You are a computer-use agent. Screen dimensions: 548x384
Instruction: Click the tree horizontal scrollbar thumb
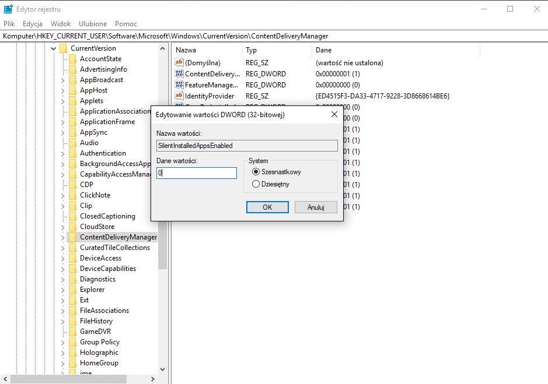pyautogui.click(x=68, y=379)
